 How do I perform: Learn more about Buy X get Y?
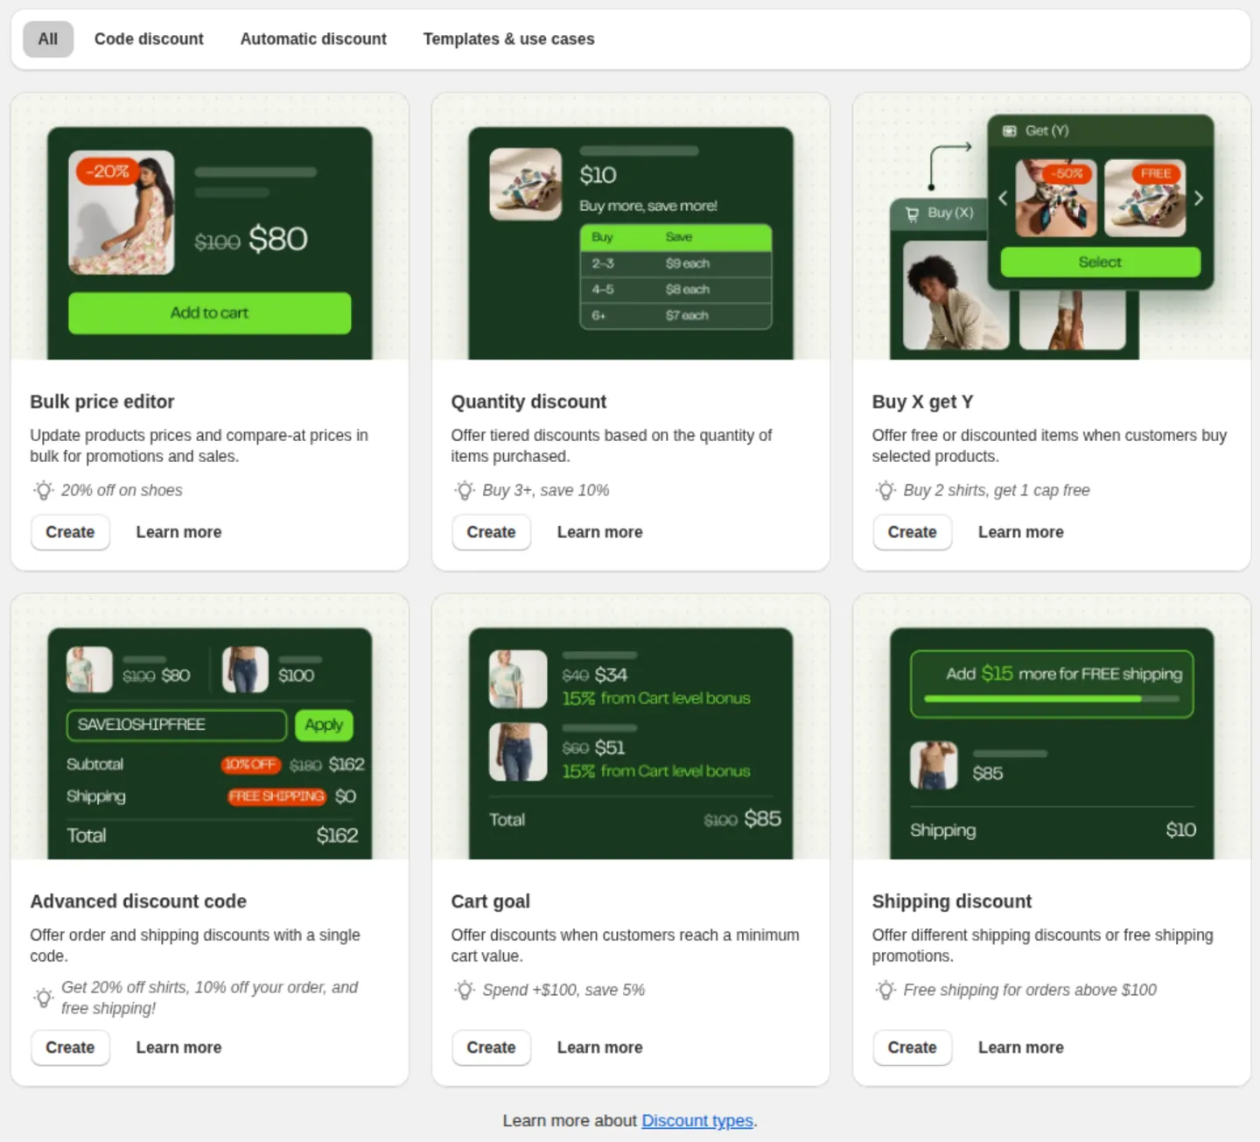[1020, 532]
